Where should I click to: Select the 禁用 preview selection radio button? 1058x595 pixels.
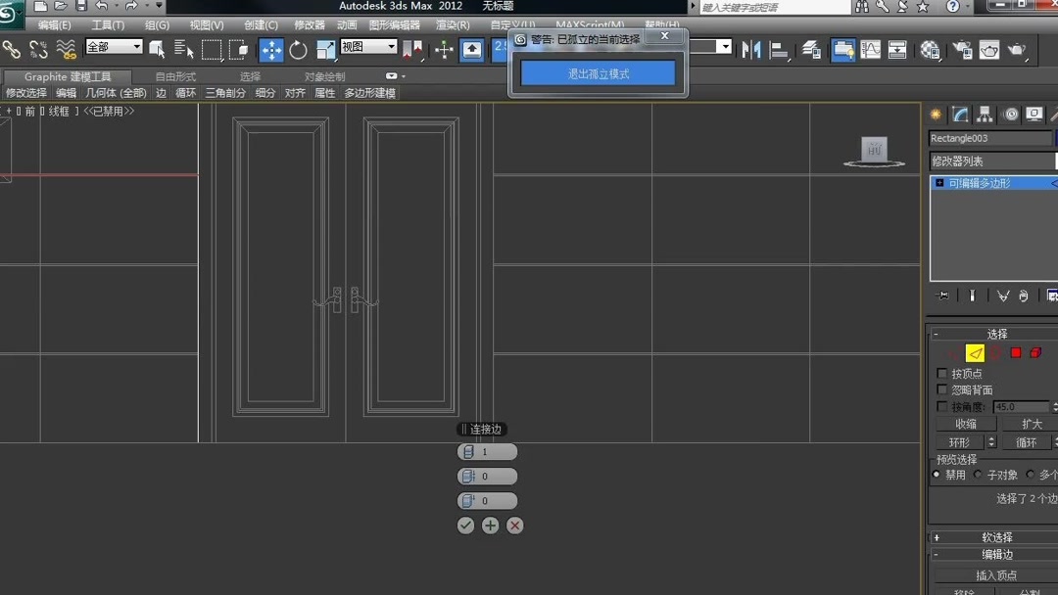[937, 474]
